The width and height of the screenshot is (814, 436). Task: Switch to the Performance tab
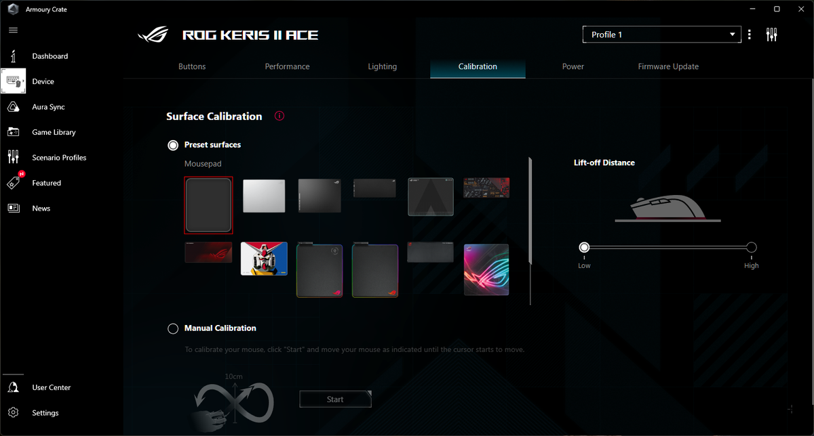pyautogui.click(x=287, y=66)
